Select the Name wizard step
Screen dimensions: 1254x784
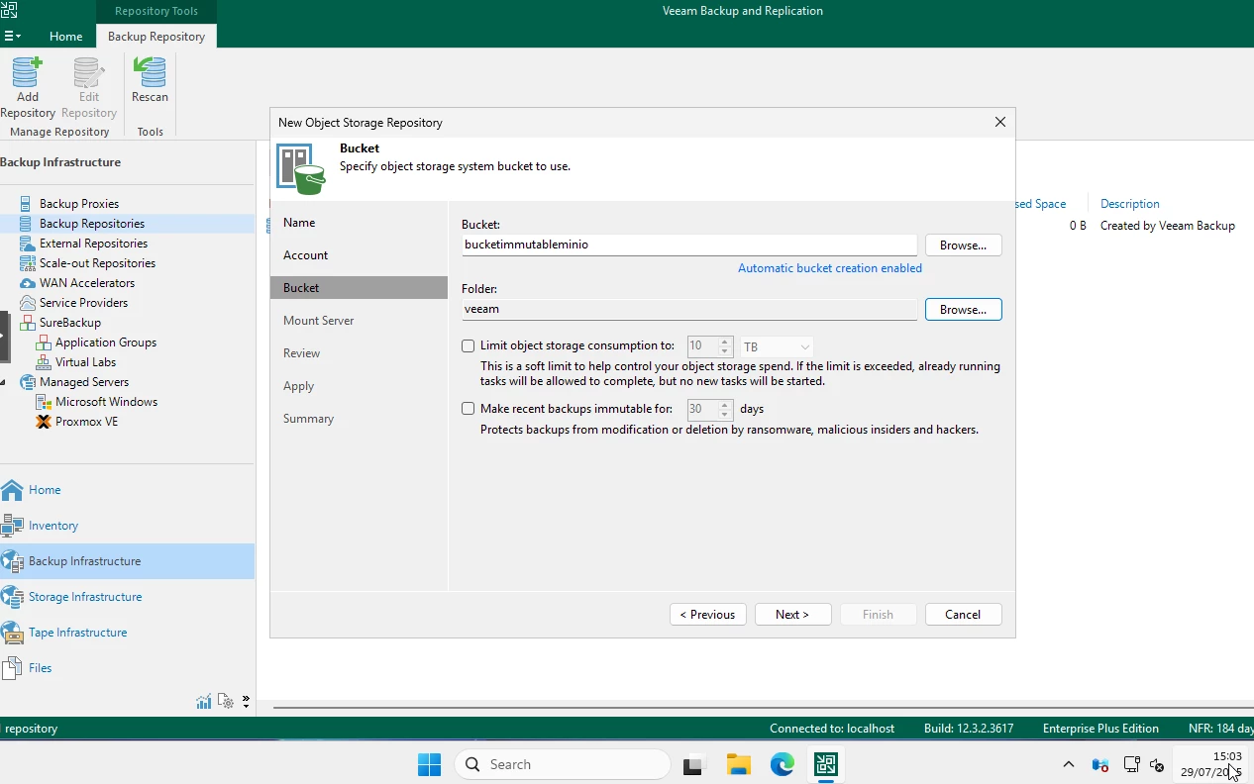click(x=299, y=223)
